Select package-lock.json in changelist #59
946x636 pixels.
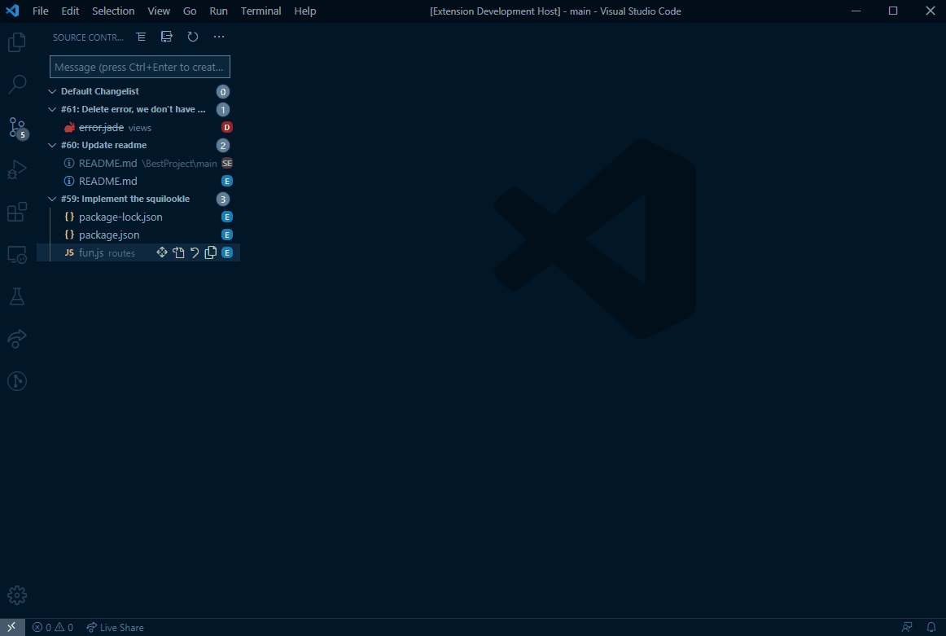(x=138, y=217)
